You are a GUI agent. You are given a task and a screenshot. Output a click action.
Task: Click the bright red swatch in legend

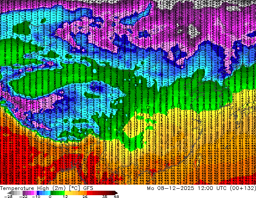88,193
